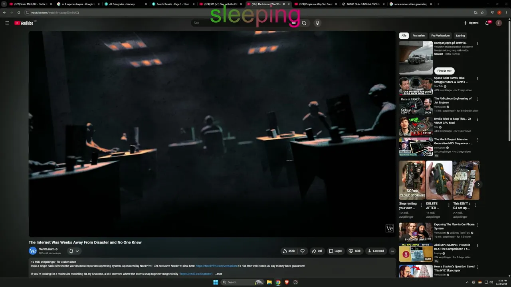Open File Explorer from taskbar
511x287 pixels.
[x=269, y=282]
